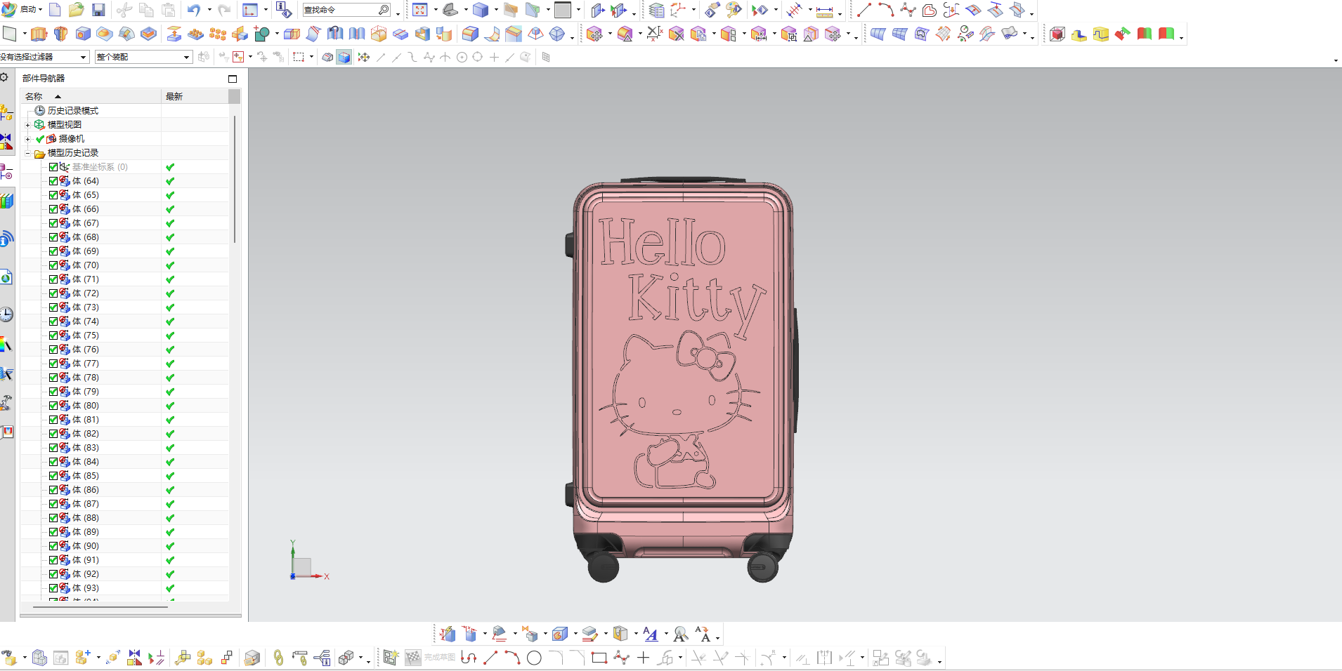The width and height of the screenshot is (1342, 671).
Task: Click the Fit view icon
Action: coord(420,10)
